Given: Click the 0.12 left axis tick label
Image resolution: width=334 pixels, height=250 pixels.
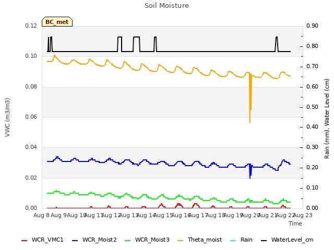Looking at the screenshot, I should click(31, 26).
